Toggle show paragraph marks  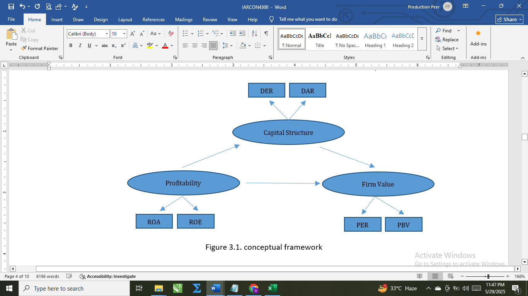(266, 34)
